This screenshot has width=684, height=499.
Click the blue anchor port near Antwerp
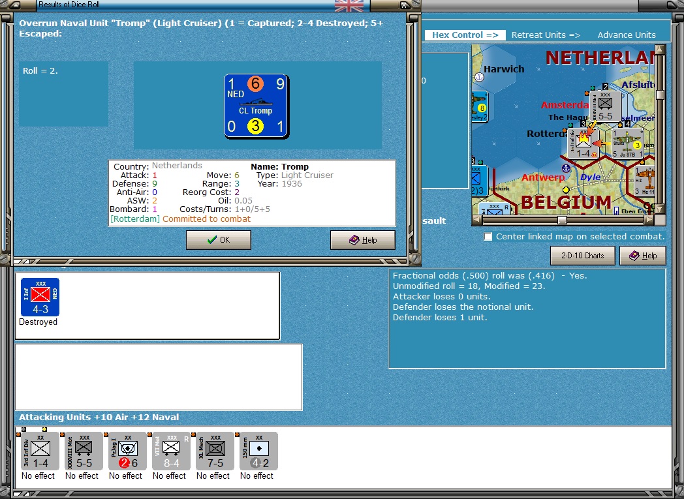(566, 168)
